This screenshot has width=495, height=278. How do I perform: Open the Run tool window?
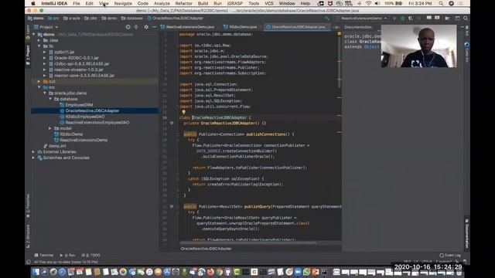click(x=67, y=255)
